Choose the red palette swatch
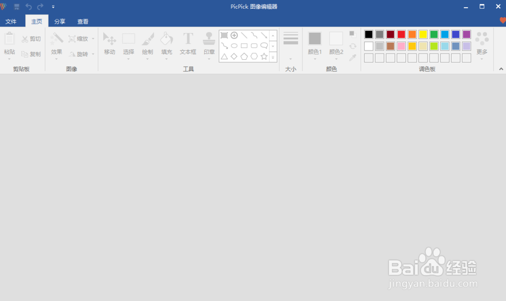Screen dimensions: 506x301 [401, 34]
